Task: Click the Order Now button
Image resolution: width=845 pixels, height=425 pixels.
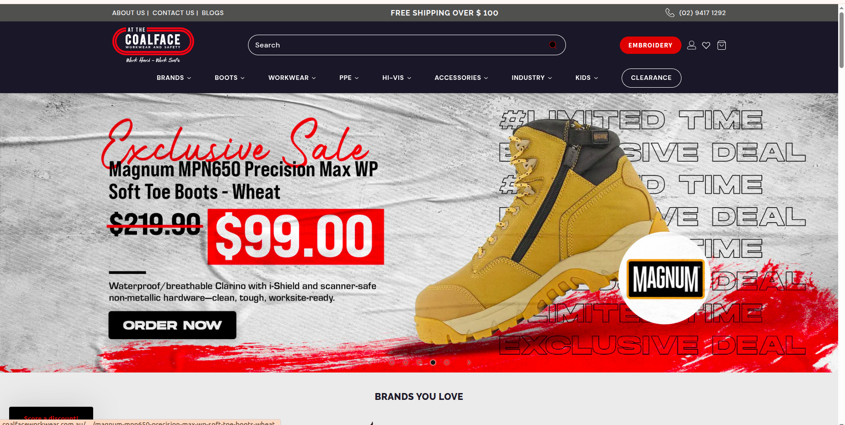Action: (172, 325)
